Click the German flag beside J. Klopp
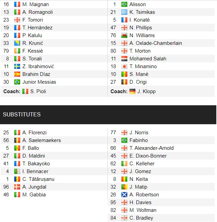The width and height of the screenshot is (217, 222). (132, 91)
